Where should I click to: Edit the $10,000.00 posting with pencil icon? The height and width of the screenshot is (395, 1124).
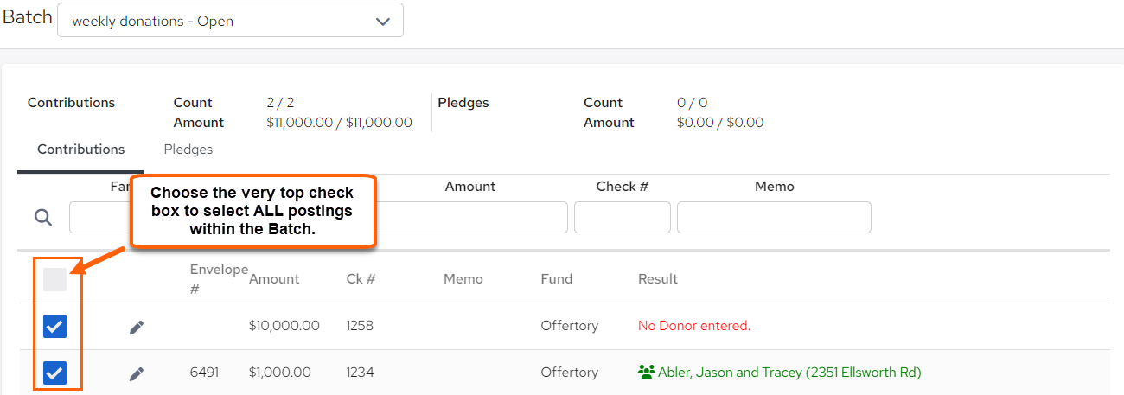[136, 327]
